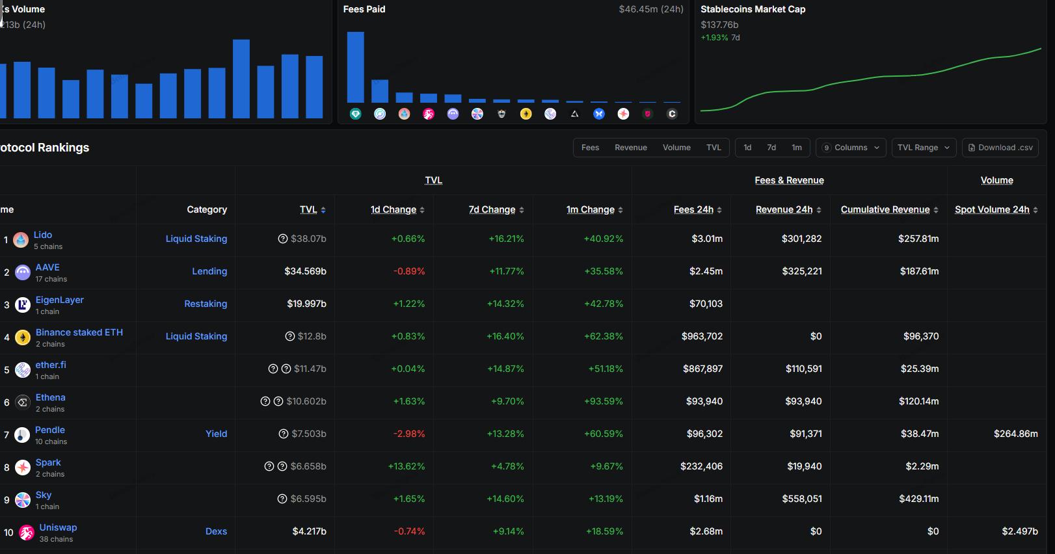1055x554 pixels.
Task: Select the 7d time period option
Action: [771, 148]
